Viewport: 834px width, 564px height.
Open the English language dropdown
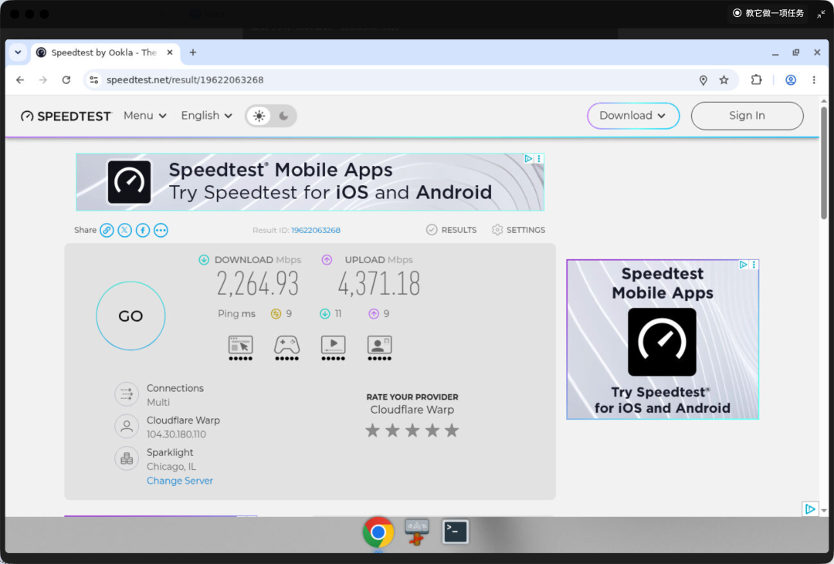[206, 116]
